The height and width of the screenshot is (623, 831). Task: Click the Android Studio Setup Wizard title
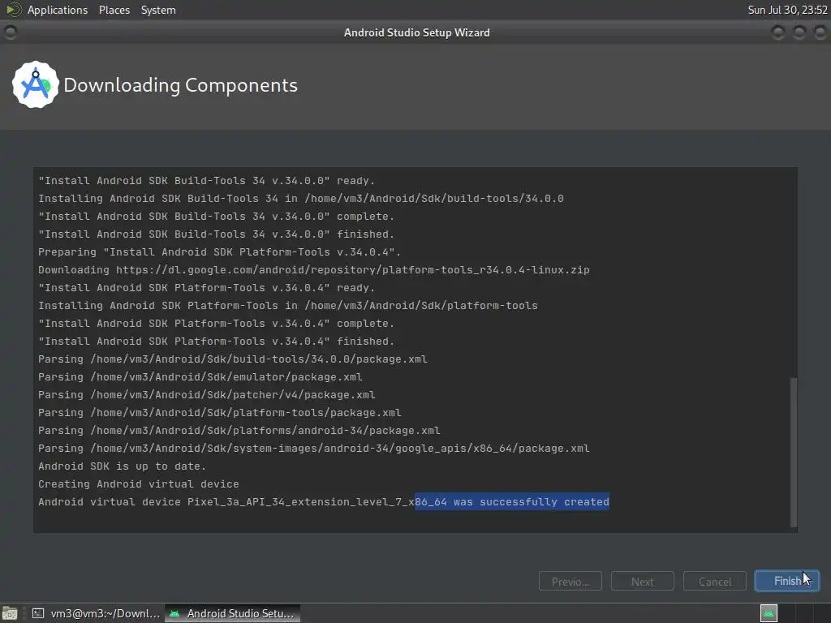[416, 32]
